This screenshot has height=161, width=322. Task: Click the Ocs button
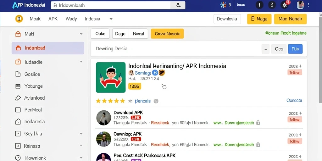(279, 49)
